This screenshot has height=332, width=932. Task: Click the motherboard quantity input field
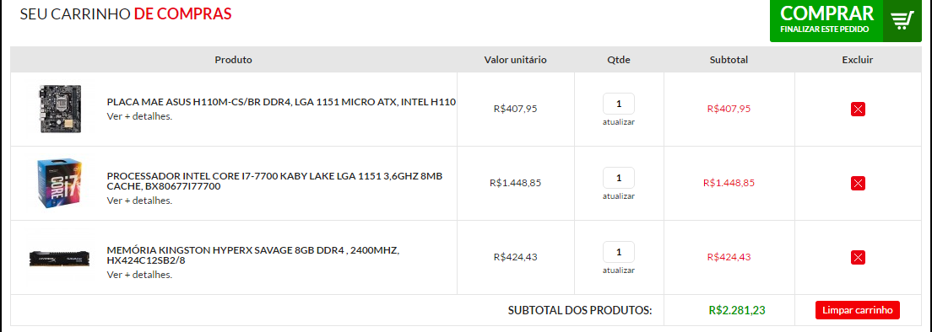point(619,104)
